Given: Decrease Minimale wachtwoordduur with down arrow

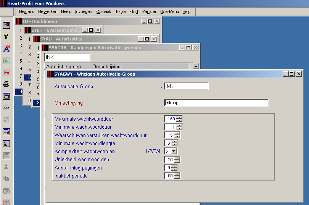Looking at the screenshot, I should click(179, 129).
